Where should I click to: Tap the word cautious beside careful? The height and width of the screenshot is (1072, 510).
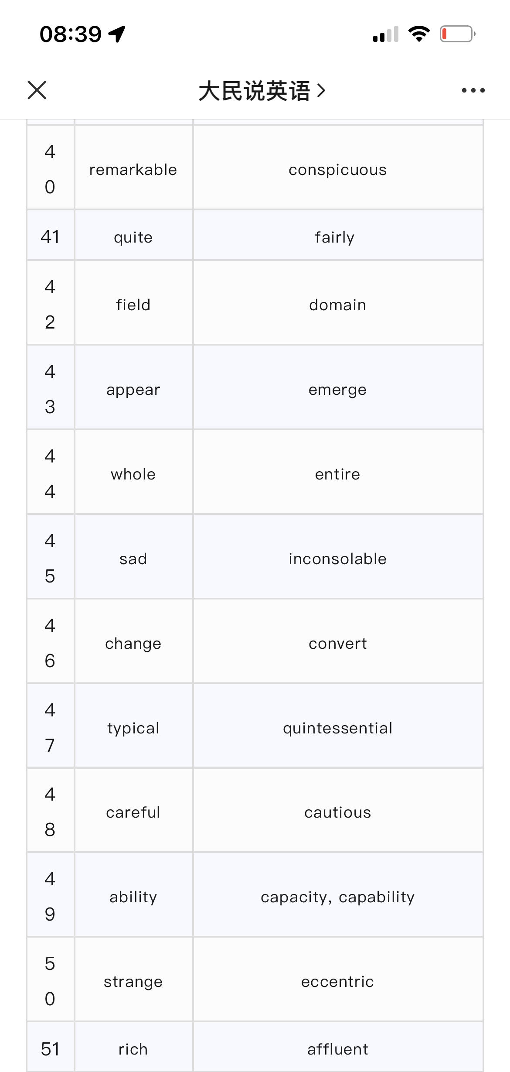tap(338, 812)
